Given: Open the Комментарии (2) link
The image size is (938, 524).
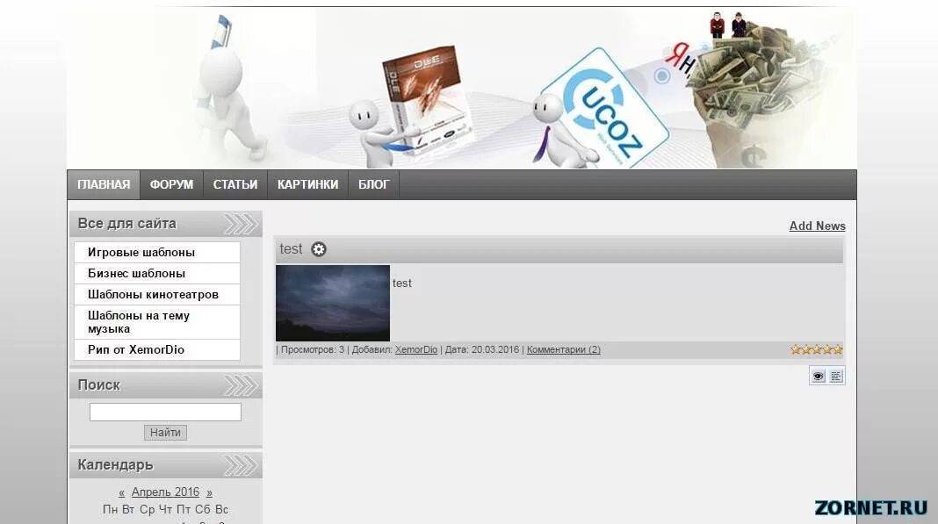Looking at the screenshot, I should pos(564,350).
